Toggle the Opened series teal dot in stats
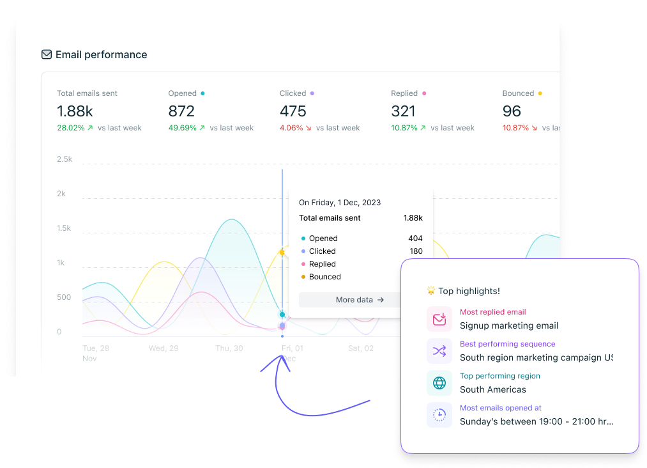 pos(203,93)
